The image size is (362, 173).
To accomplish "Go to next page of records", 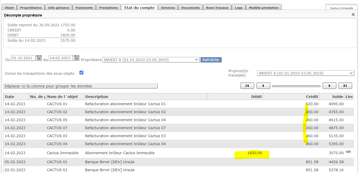I will pos(329,86).
